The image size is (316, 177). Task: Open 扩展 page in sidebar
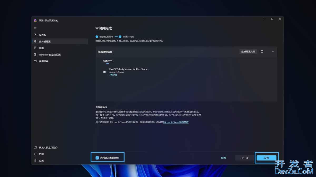[x=60, y=154]
